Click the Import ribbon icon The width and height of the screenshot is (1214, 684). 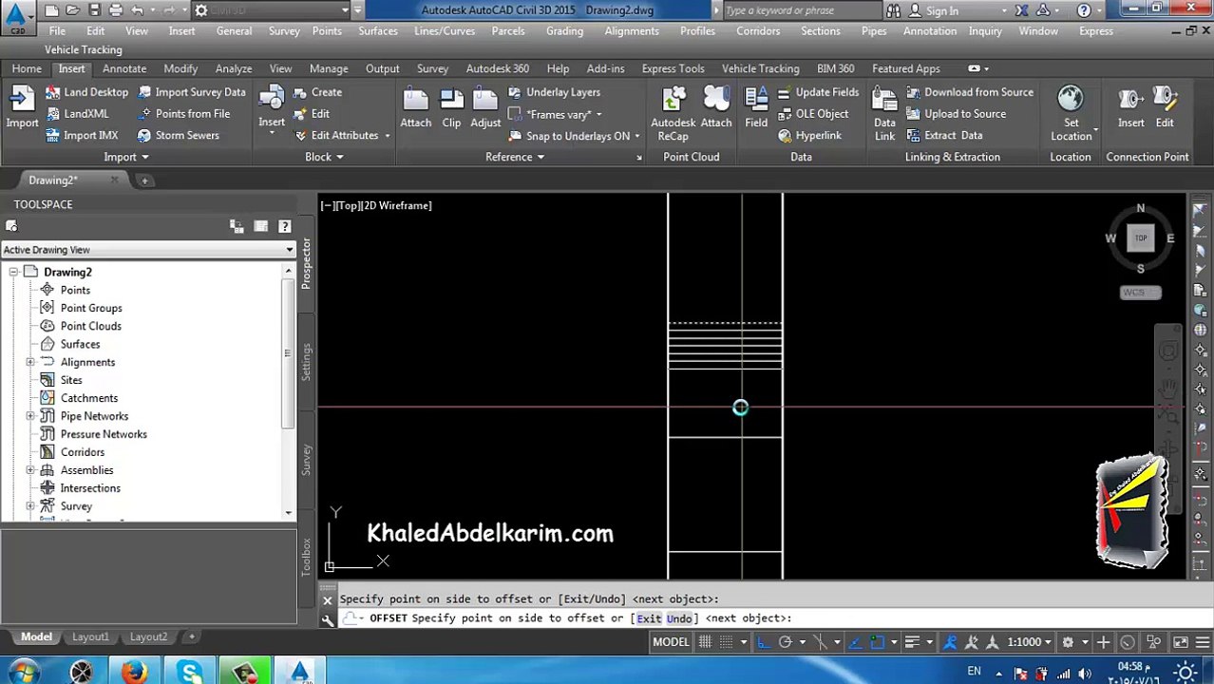22,107
